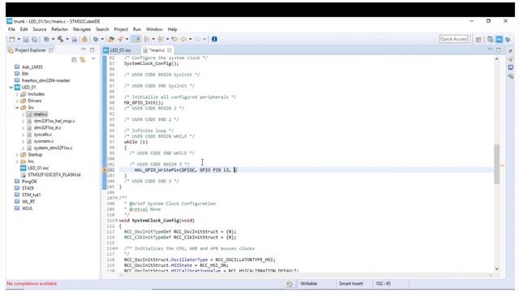Close the main.c editor tab

[x=169, y=50]
